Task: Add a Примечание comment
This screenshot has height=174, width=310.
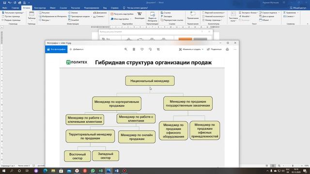Action: point(193,15)
